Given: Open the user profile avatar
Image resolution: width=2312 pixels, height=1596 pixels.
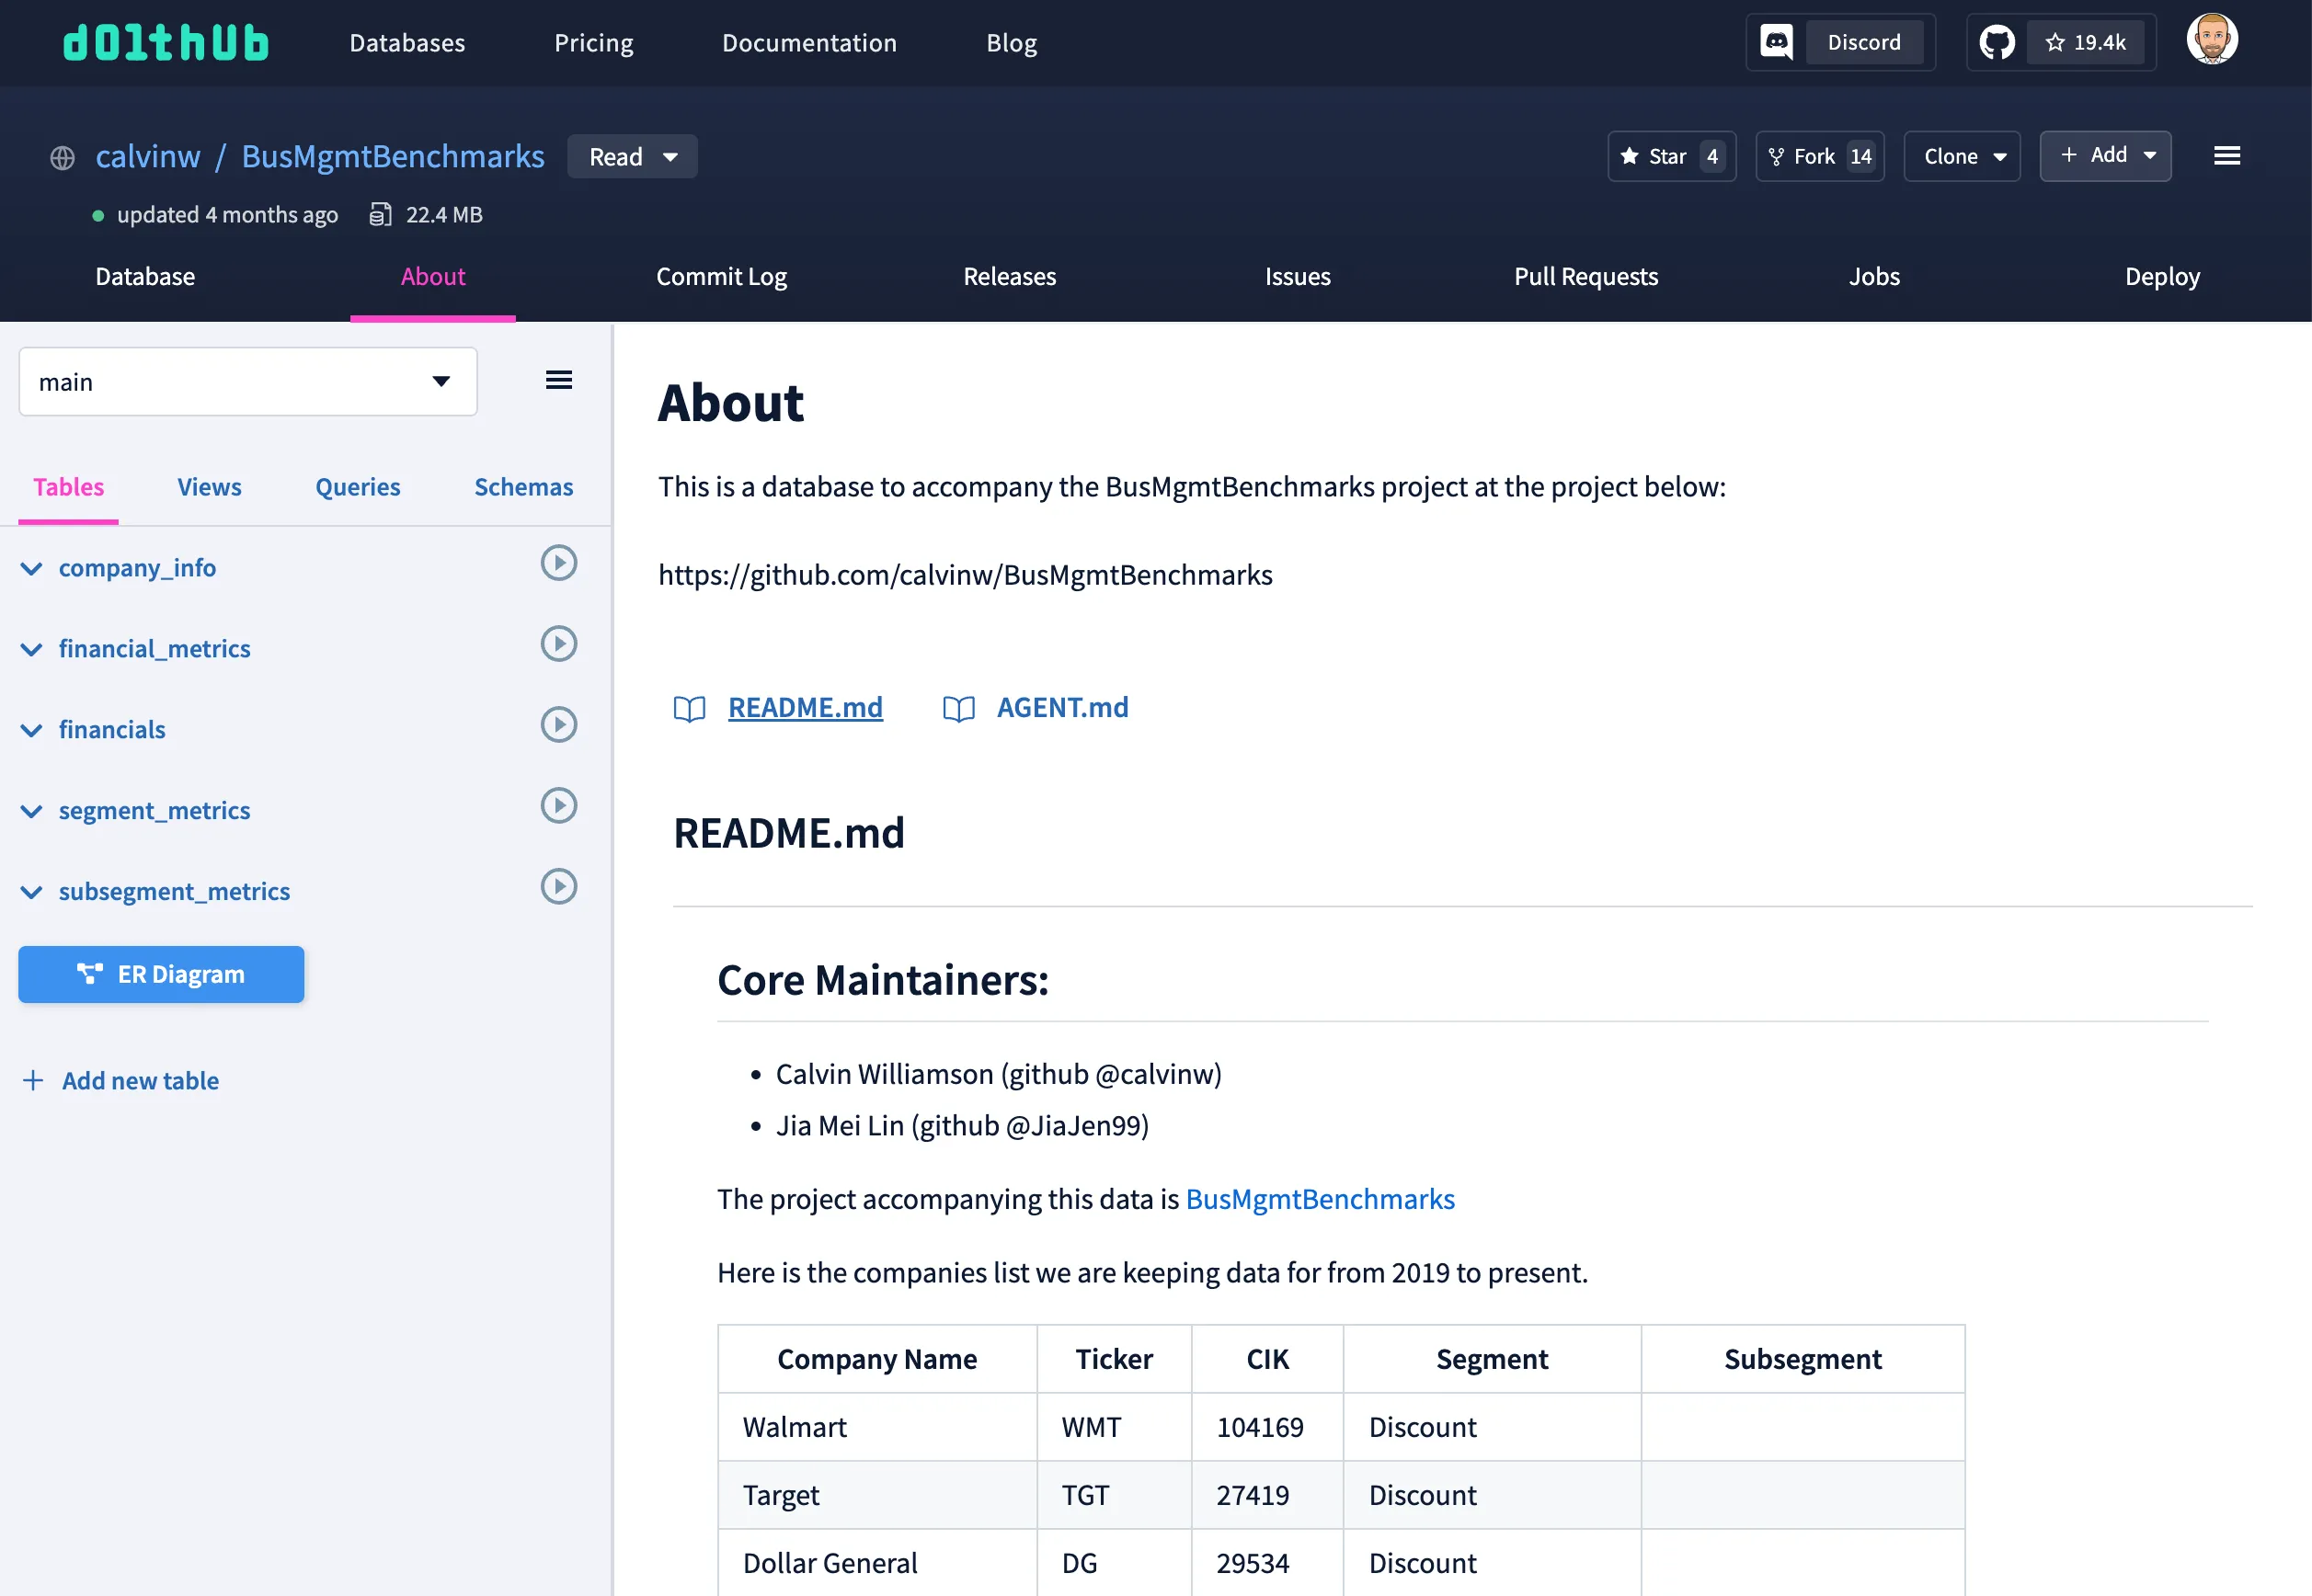Looking at the screenshot, I should coord(2211,40).
